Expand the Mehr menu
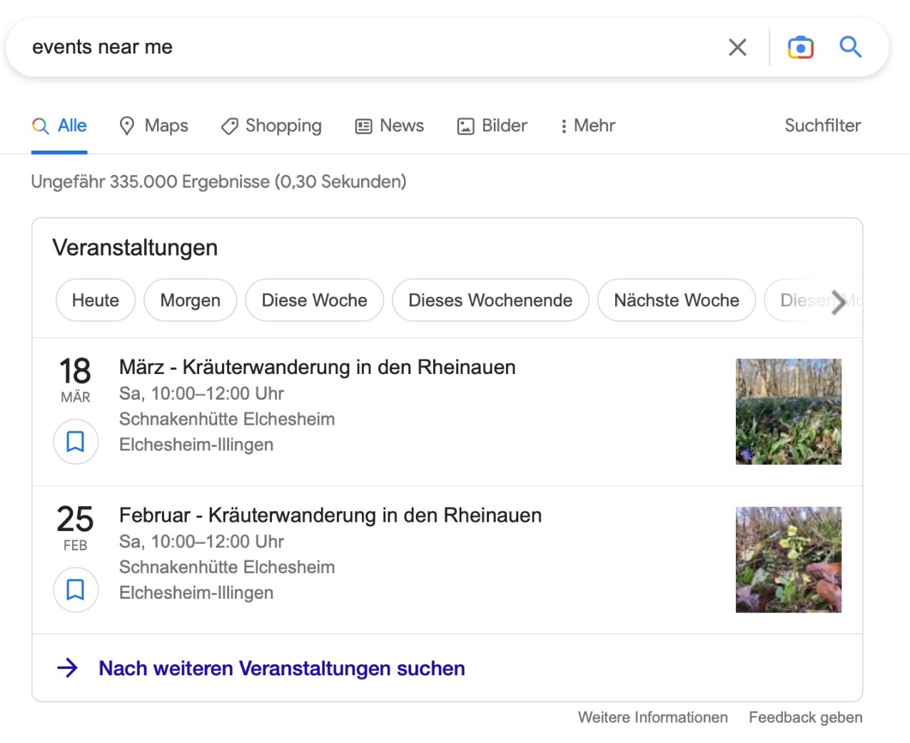The image size is (910, 743). coord(587,126)
